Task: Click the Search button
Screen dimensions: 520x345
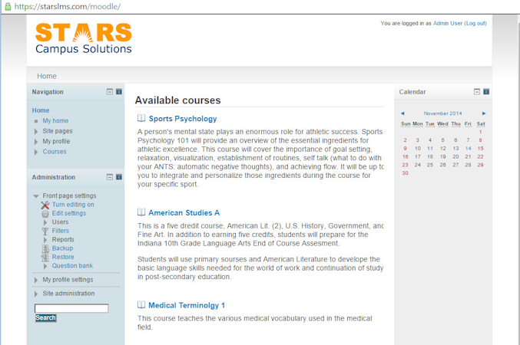Action: coord(45,318)
